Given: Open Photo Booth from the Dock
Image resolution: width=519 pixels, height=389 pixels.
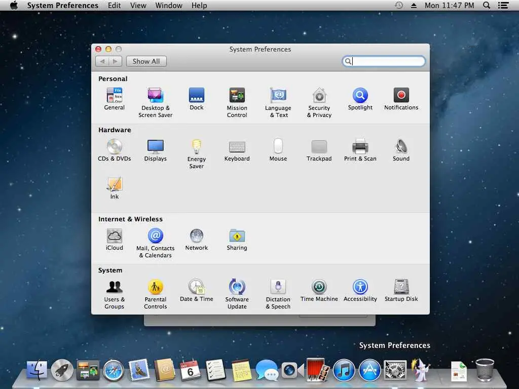Looking at the screenshot, I should pos(318,370).
